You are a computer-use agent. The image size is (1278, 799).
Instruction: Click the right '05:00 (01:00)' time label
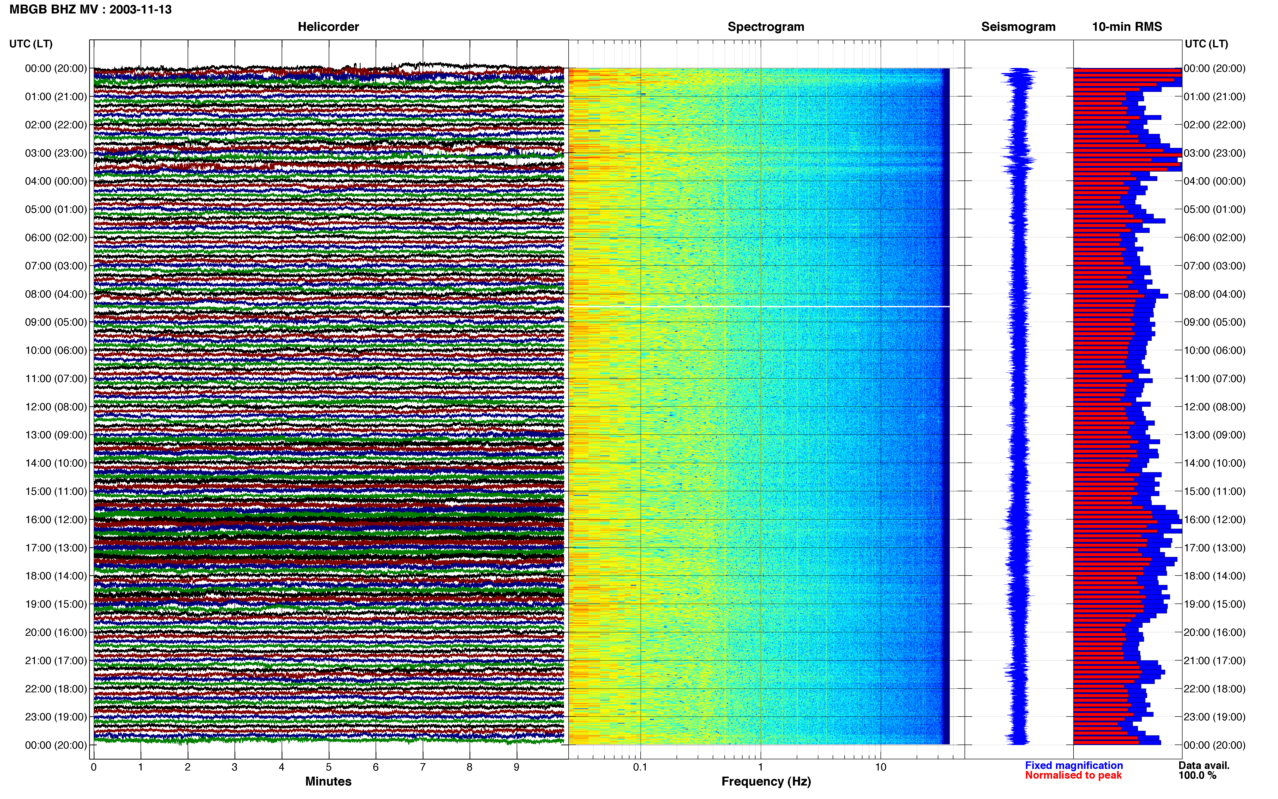click(x=1215, y=210)
